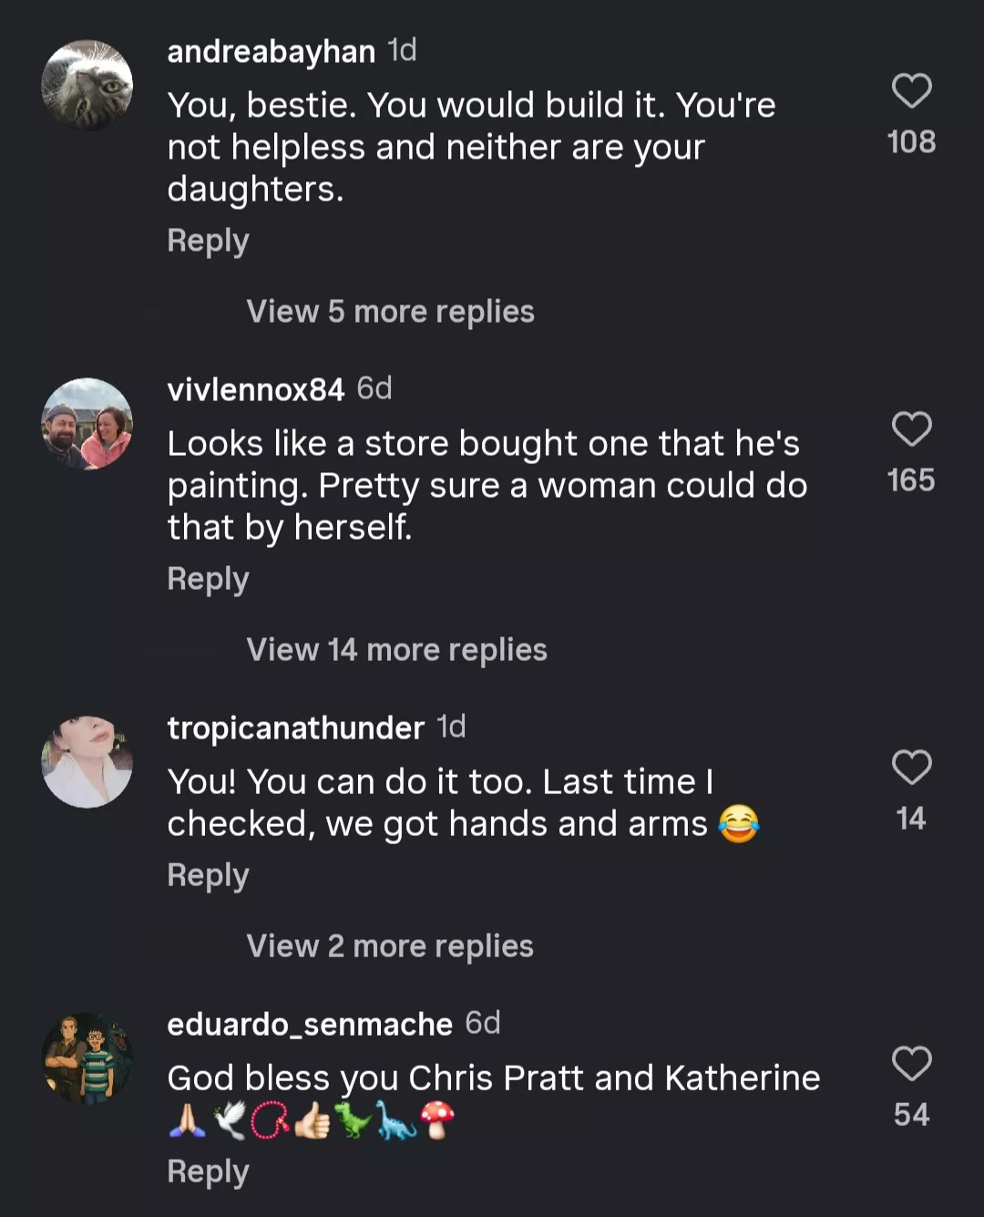This screenshot has height=1217, width=984.
Task: Open andreabayhan's cat profile picture
Action: (x=87, y=85)
